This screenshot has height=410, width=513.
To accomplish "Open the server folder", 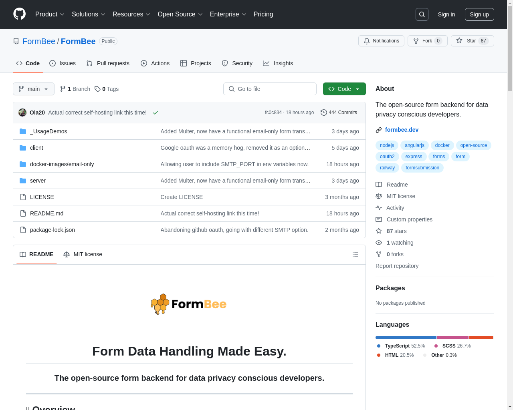I will pos(38,181).
